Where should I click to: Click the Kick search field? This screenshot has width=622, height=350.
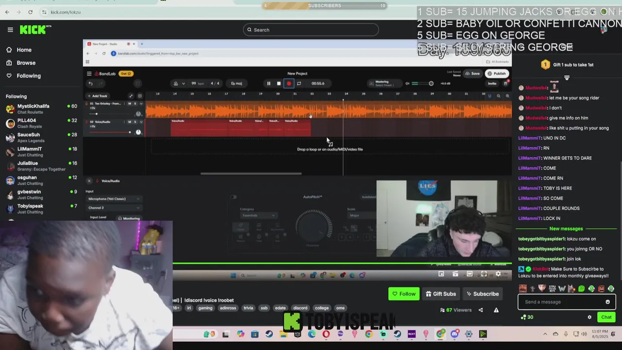[x=311, y=30]
